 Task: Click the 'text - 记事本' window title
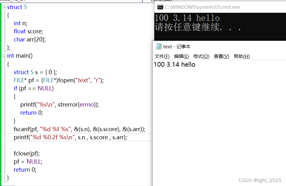click(x=177, y=47)
